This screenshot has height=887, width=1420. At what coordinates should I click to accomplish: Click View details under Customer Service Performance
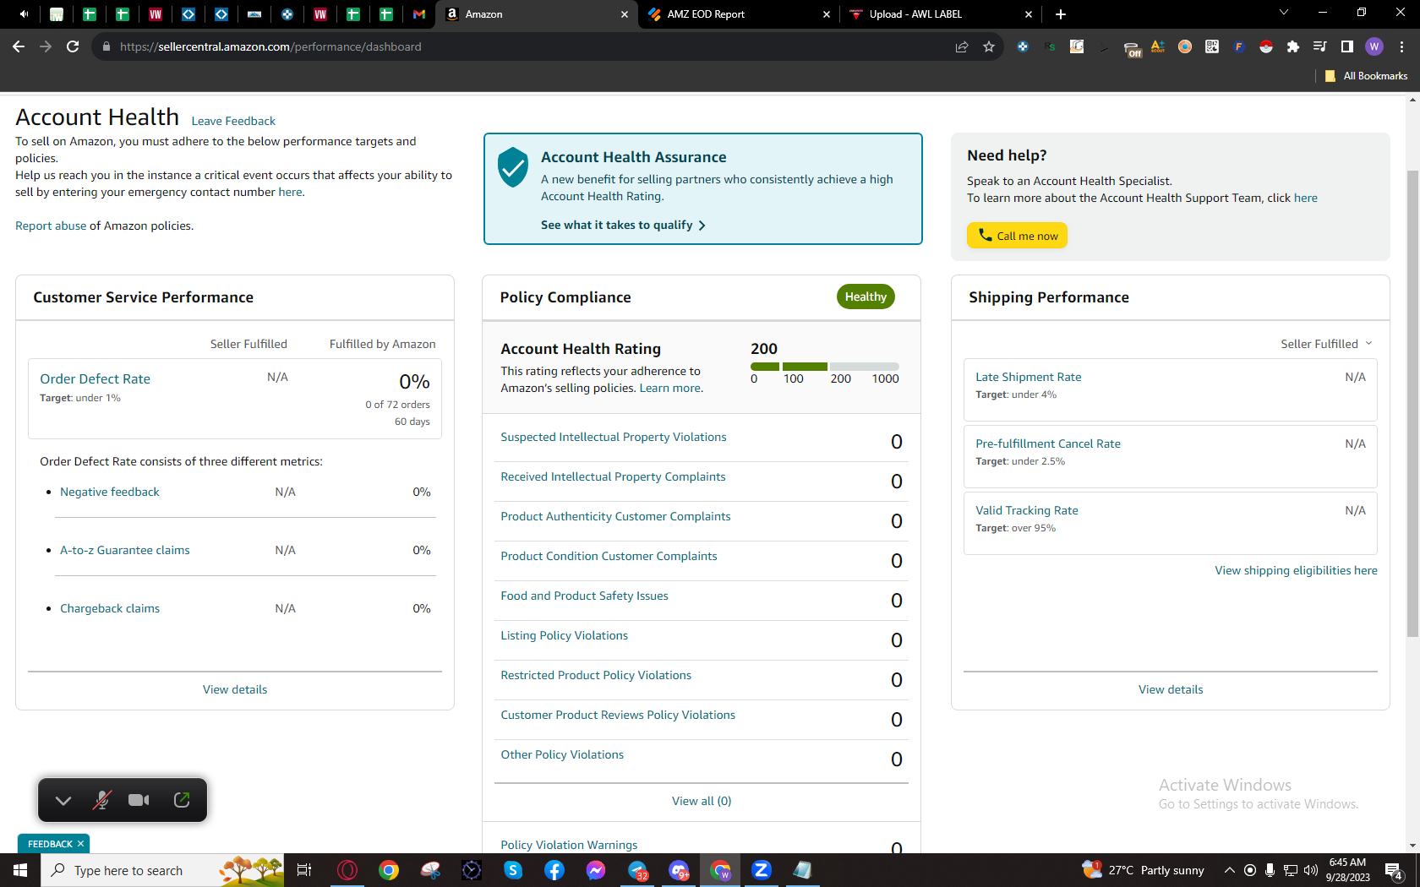pos(235,689)
